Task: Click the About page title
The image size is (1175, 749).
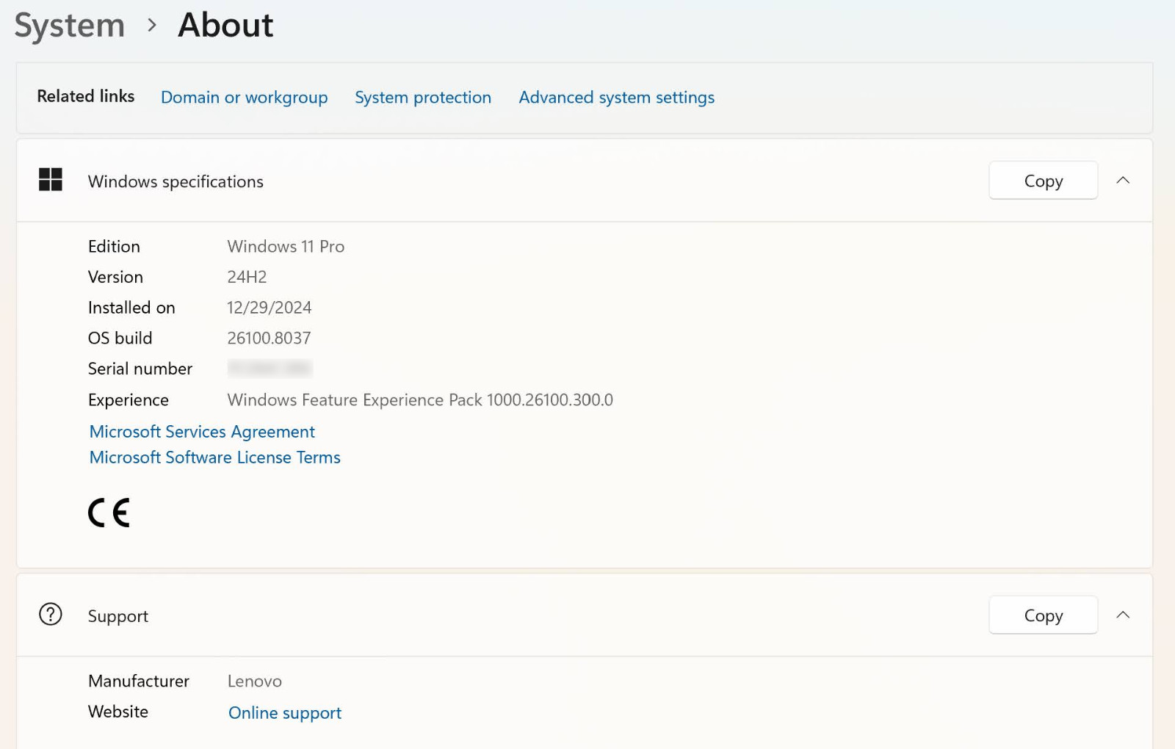Action: (x=225, y=25)
